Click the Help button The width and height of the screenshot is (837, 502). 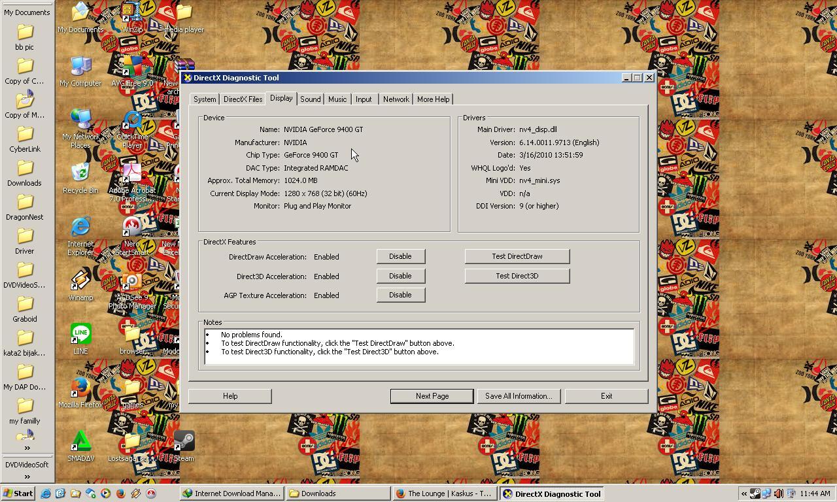pyautogui.click(x=230, y=396)
